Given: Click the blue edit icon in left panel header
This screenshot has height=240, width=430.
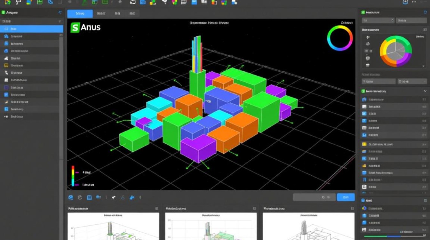Looking at the screenshot, I should 60,12.
